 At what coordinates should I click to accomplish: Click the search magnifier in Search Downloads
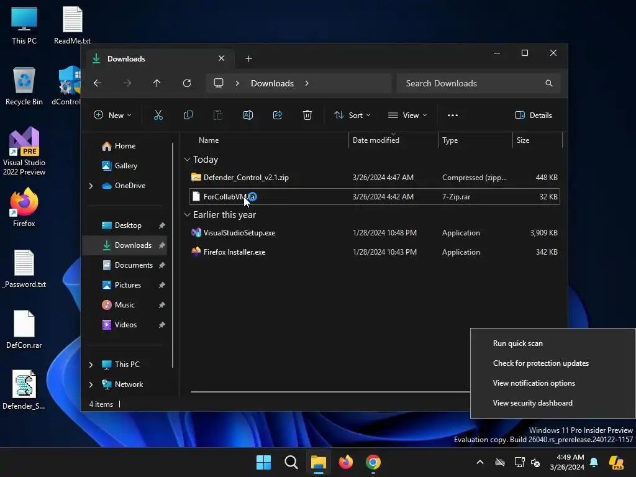[549, 83]
